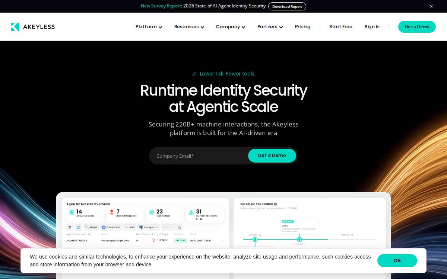Click the Securing 220B+ machine interactions text
The image size is (447, 279).
point(223,128)
